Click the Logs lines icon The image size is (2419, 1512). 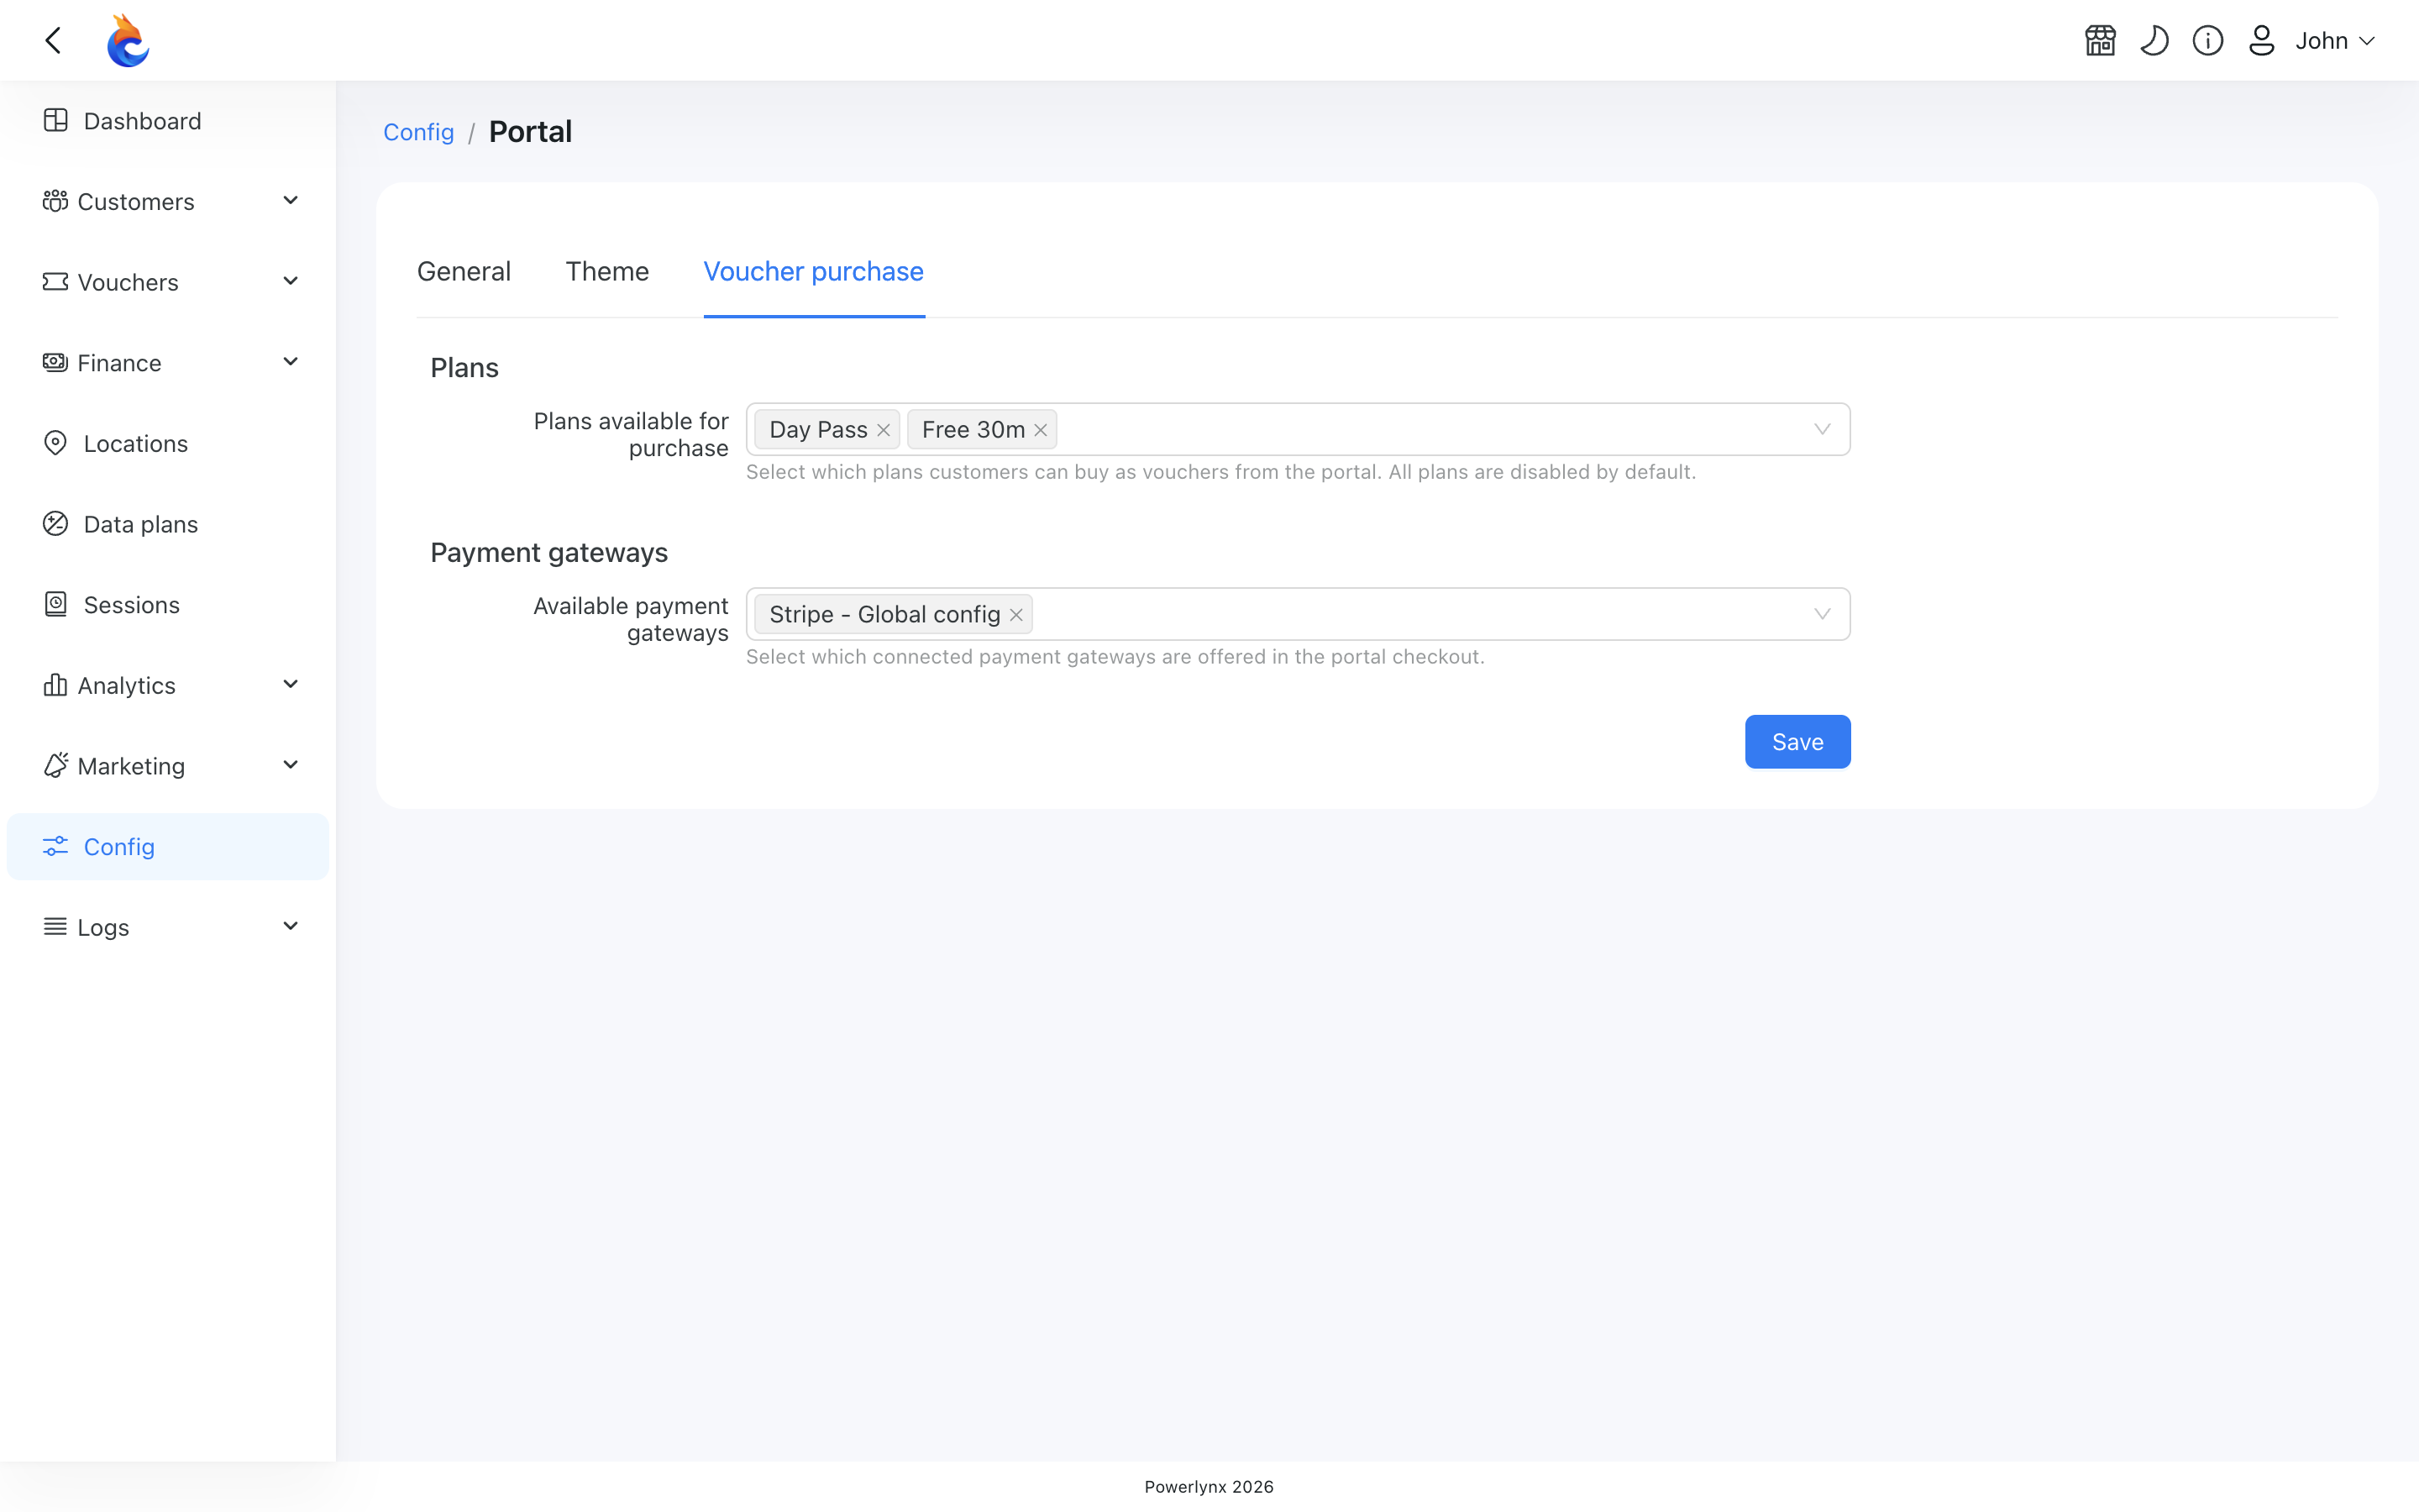[x=55, y=927]
